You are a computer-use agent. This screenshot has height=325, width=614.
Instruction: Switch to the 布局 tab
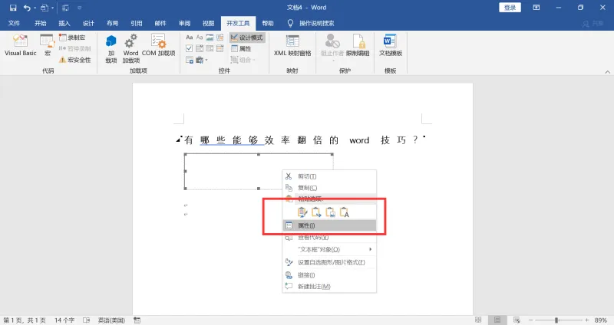112,24
